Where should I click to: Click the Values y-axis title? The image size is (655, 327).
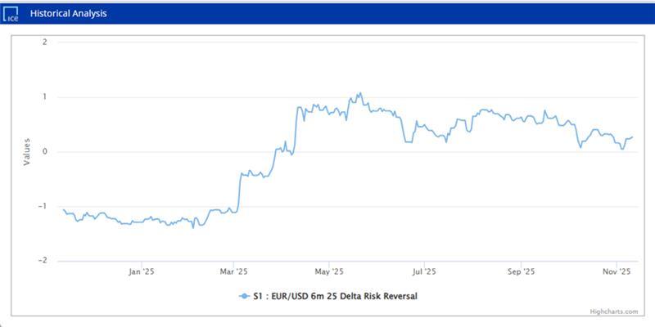(x=26, y=151)
